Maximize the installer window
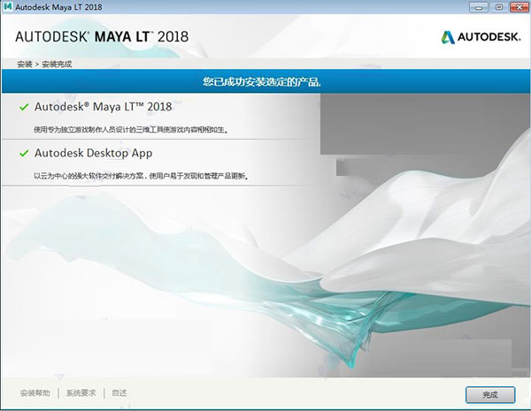The image size is (531, 411). click(498, 7)
